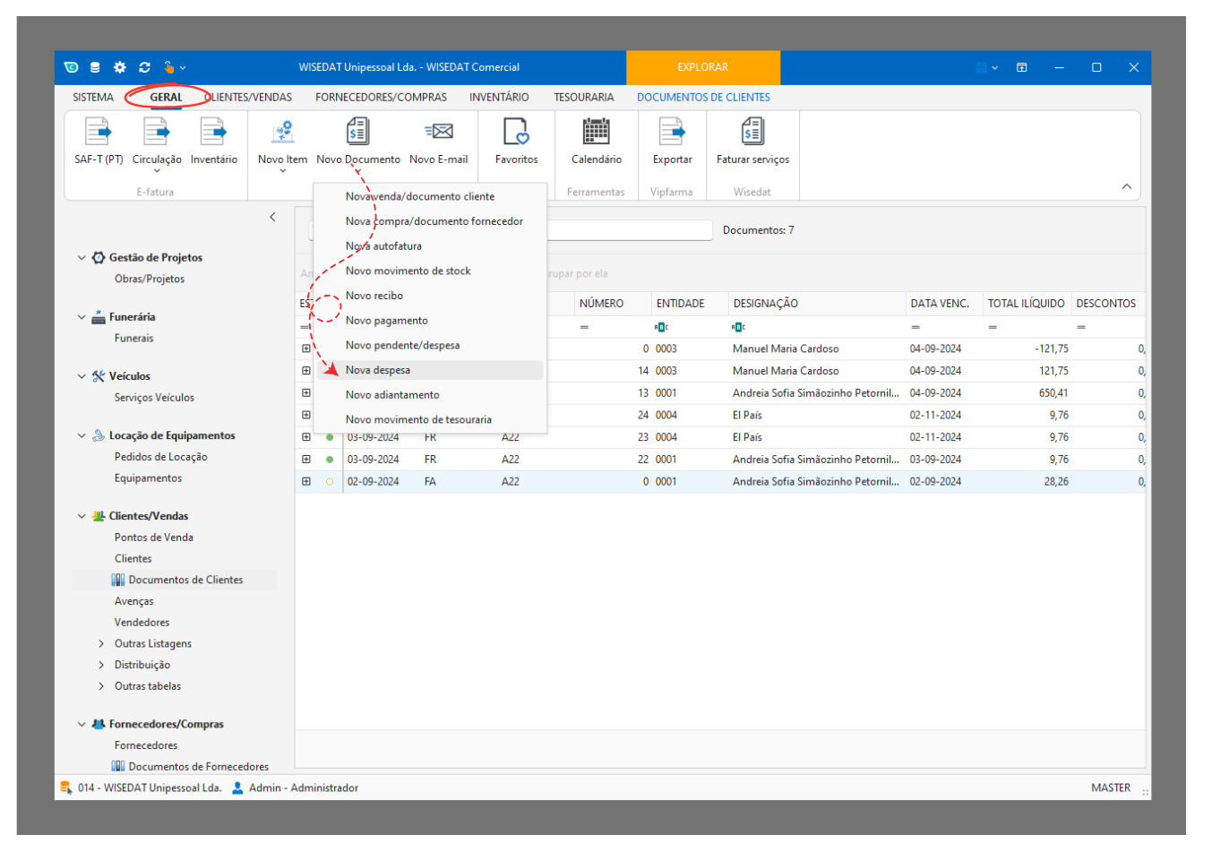Collapse the Gestão de Projetos group
1212x852 pixels.
coord(82,258)
